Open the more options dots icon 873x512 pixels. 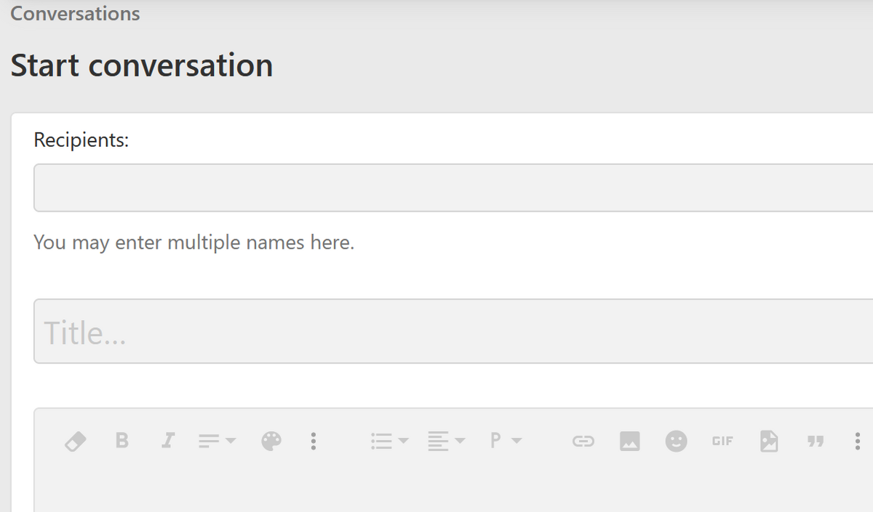point(314,441)
